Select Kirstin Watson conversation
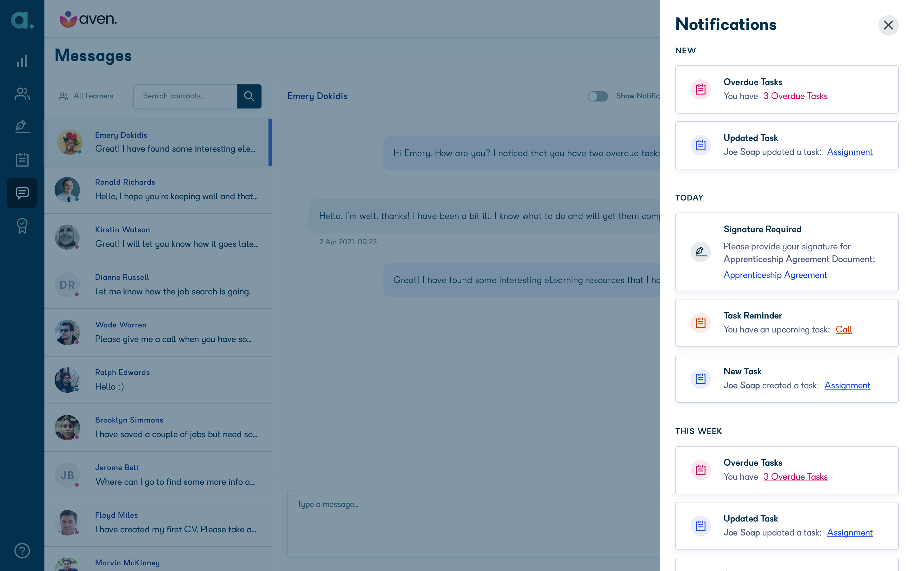The width and height of the screenshot is (914, 571). tap(158, 238)
